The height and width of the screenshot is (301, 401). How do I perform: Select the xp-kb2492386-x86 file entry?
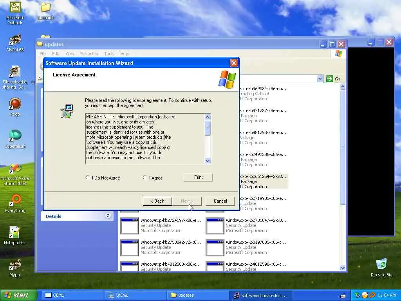(x=263, y=160)
